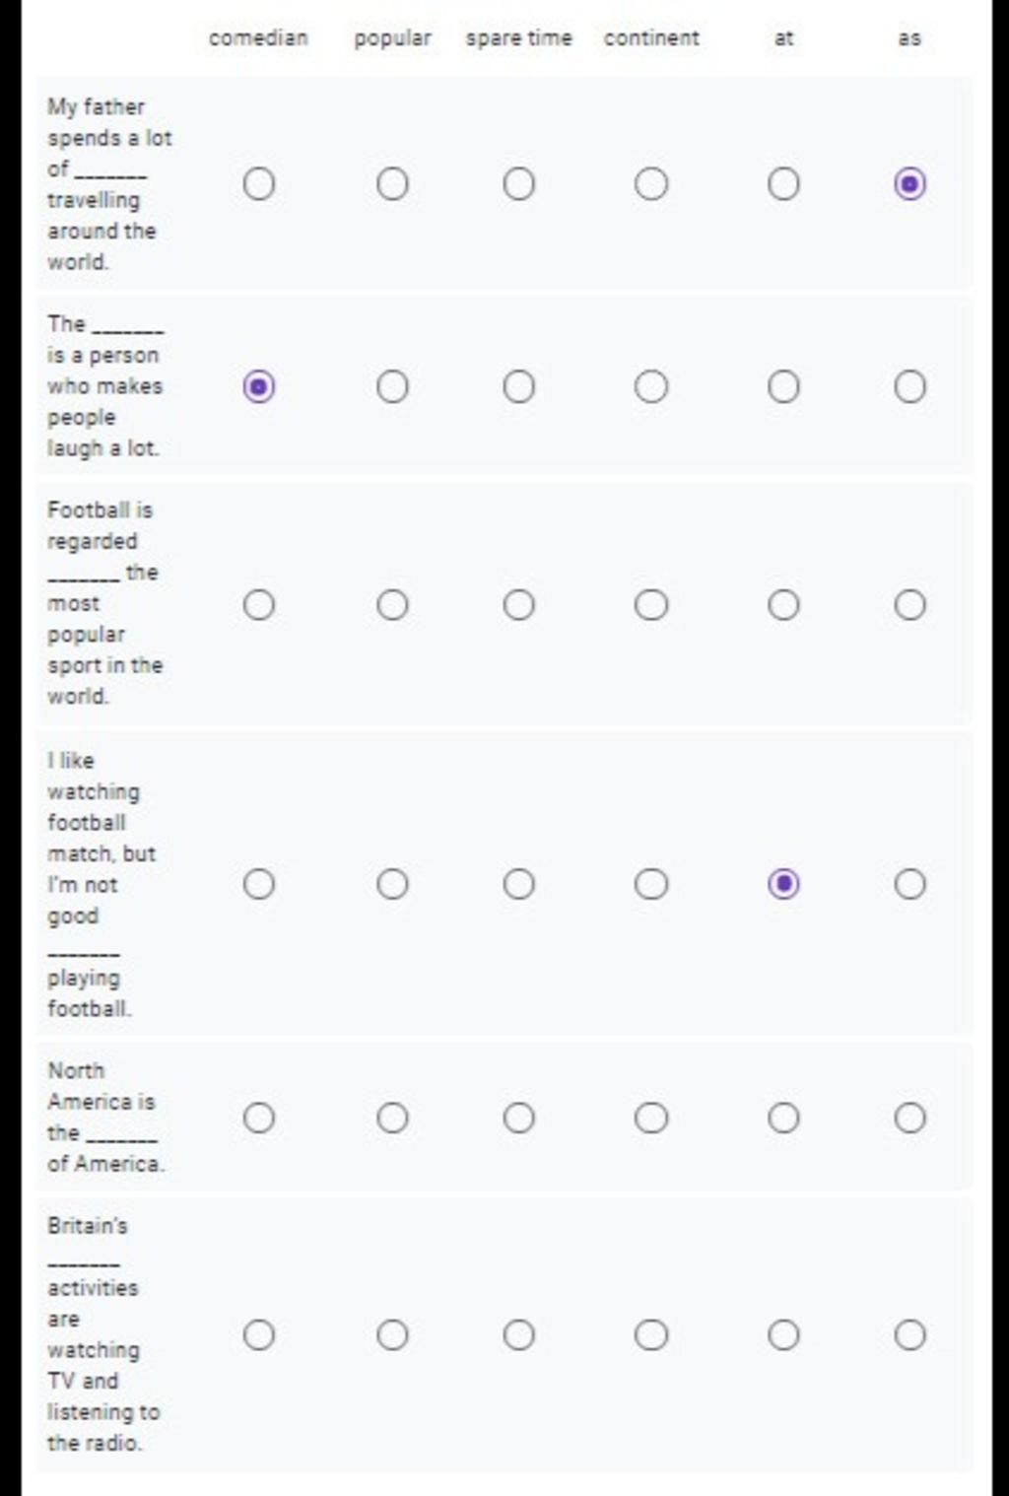This screenshot has width=1009, height=1496.
Task: Choose 'popular' for 'The ___ is a person' row
Action: point(392,386)
